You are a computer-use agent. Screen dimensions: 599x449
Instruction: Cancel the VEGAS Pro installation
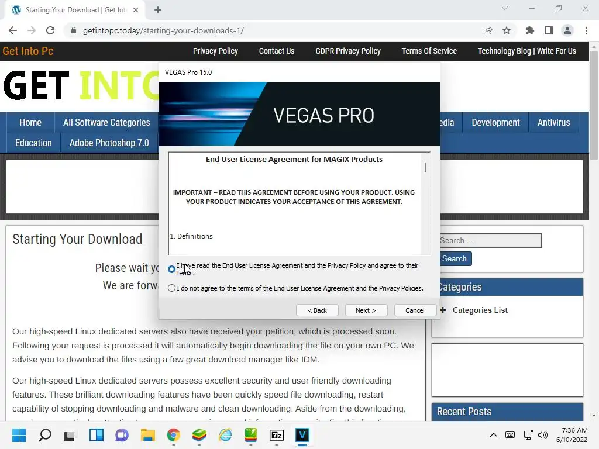(415, 310)
